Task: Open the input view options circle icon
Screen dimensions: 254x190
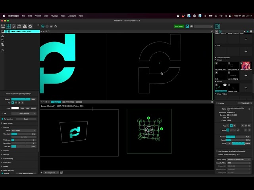Action: tap(212, 31)
